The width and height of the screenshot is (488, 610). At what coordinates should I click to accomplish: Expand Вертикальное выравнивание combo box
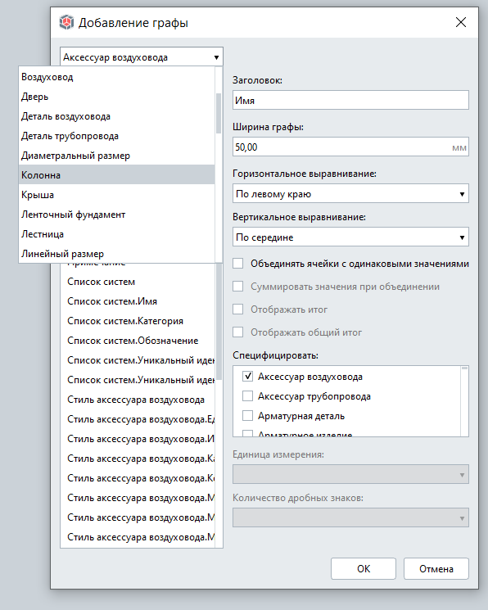tap(350, 237)
